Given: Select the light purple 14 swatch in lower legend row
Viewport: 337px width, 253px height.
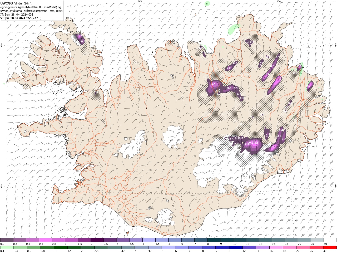Looking at the screenshot, I should pos(263,247).
